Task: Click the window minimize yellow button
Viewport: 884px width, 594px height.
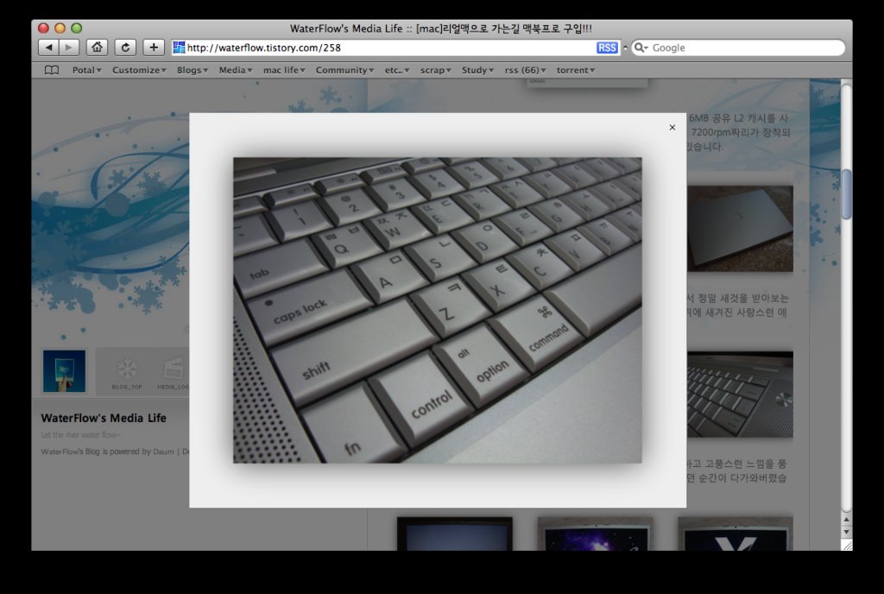Action: 60,28
